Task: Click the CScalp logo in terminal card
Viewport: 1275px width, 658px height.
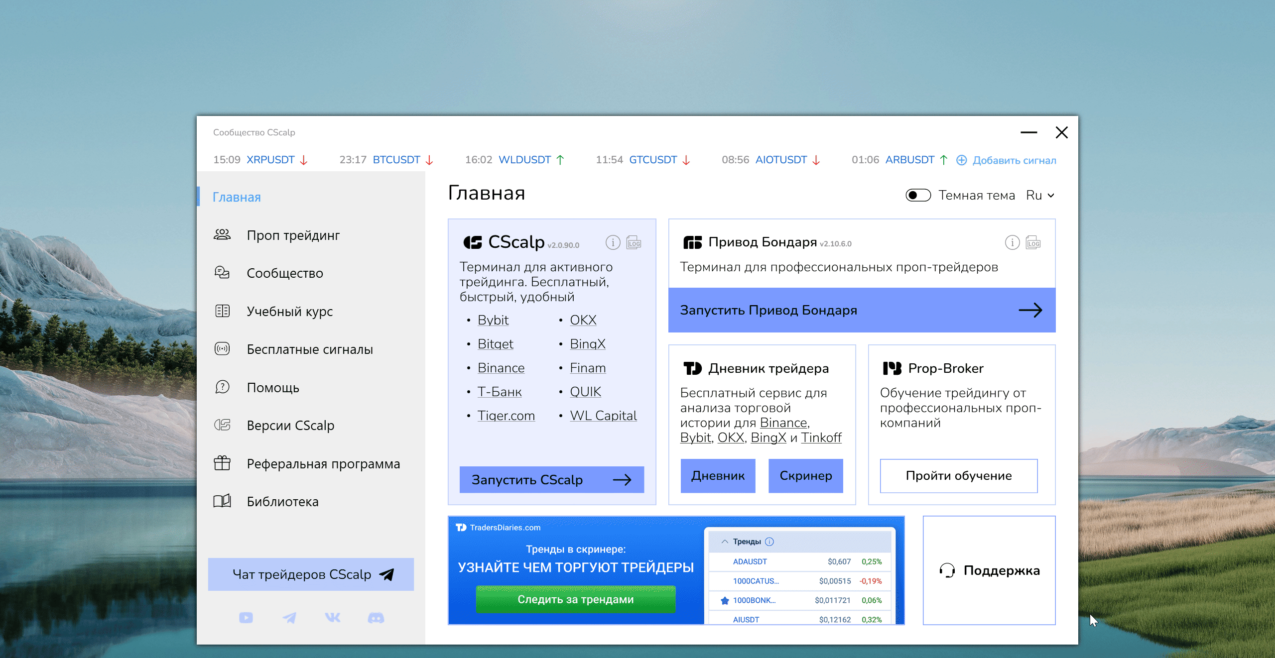Action: [x=473, y=242]
